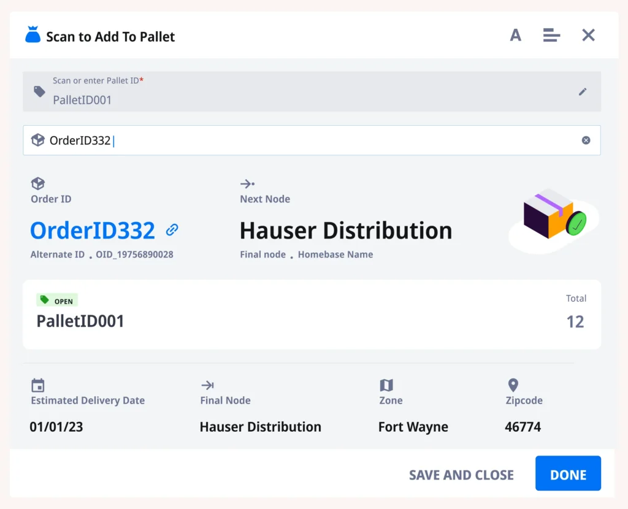Clear the OrderID332 input with the X icon
The width and height of the screenshot is (628, 509).
pos(586,140)
